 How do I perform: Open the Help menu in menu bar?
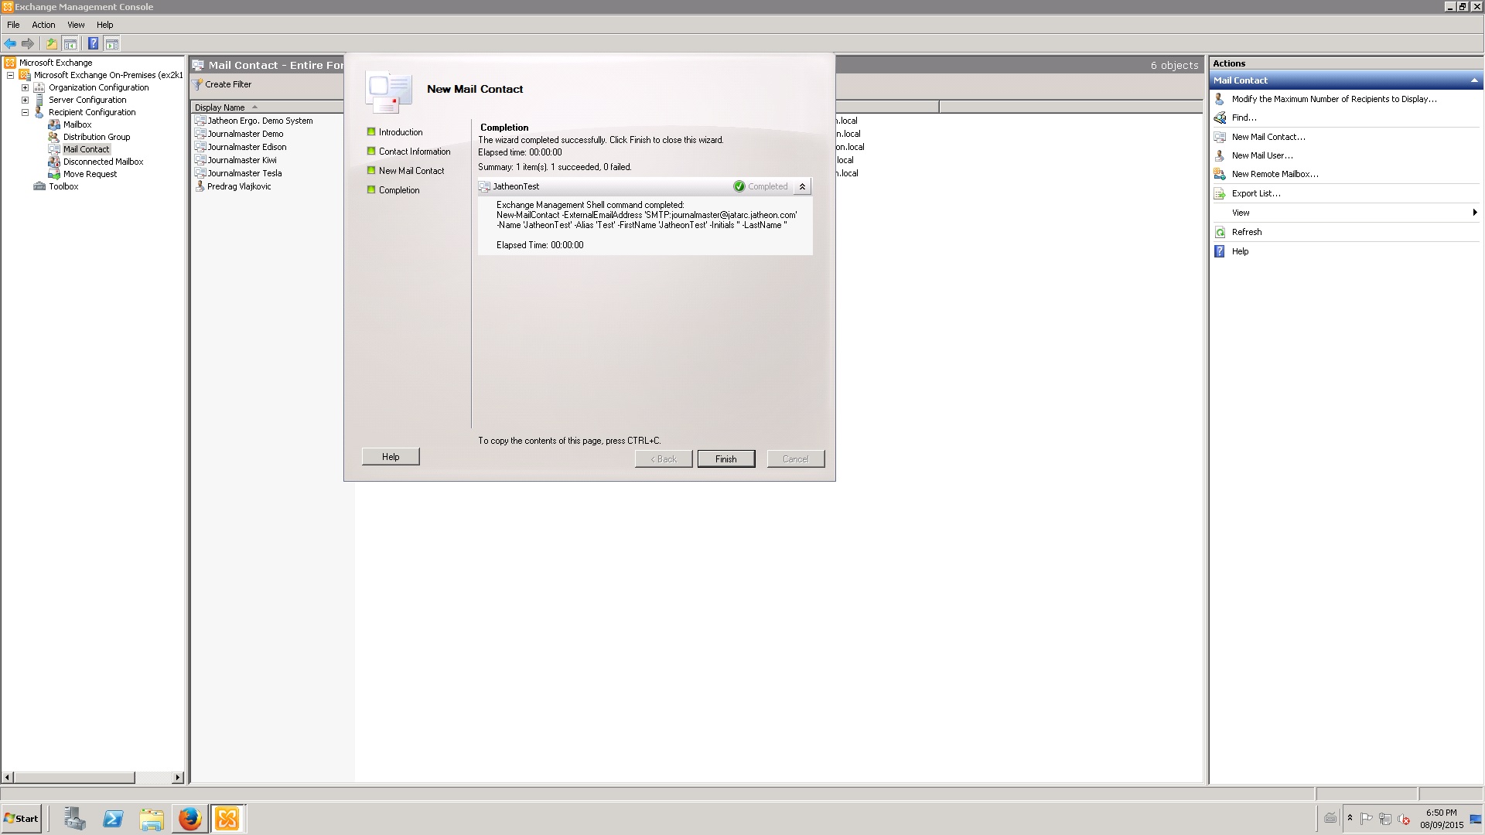[104, 25]
